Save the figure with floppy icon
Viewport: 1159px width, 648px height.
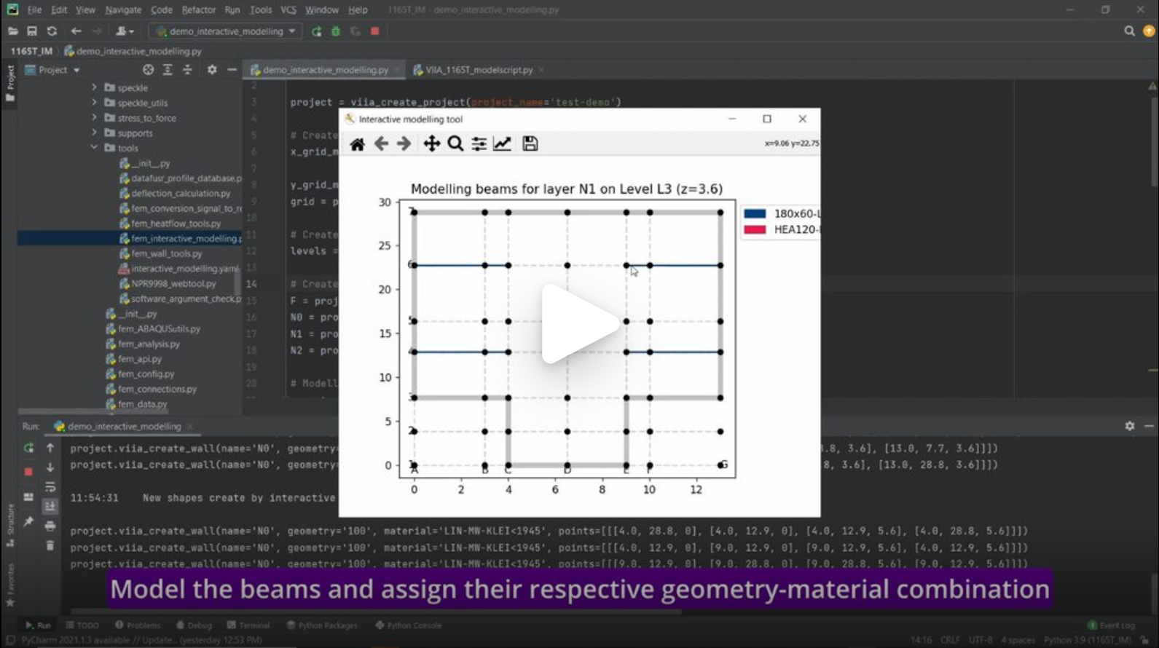tap(530, 144)
